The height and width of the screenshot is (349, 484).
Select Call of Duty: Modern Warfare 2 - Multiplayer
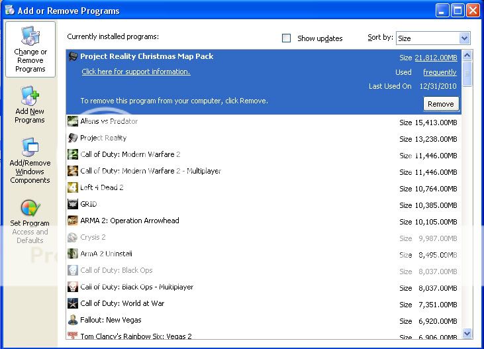150,171
